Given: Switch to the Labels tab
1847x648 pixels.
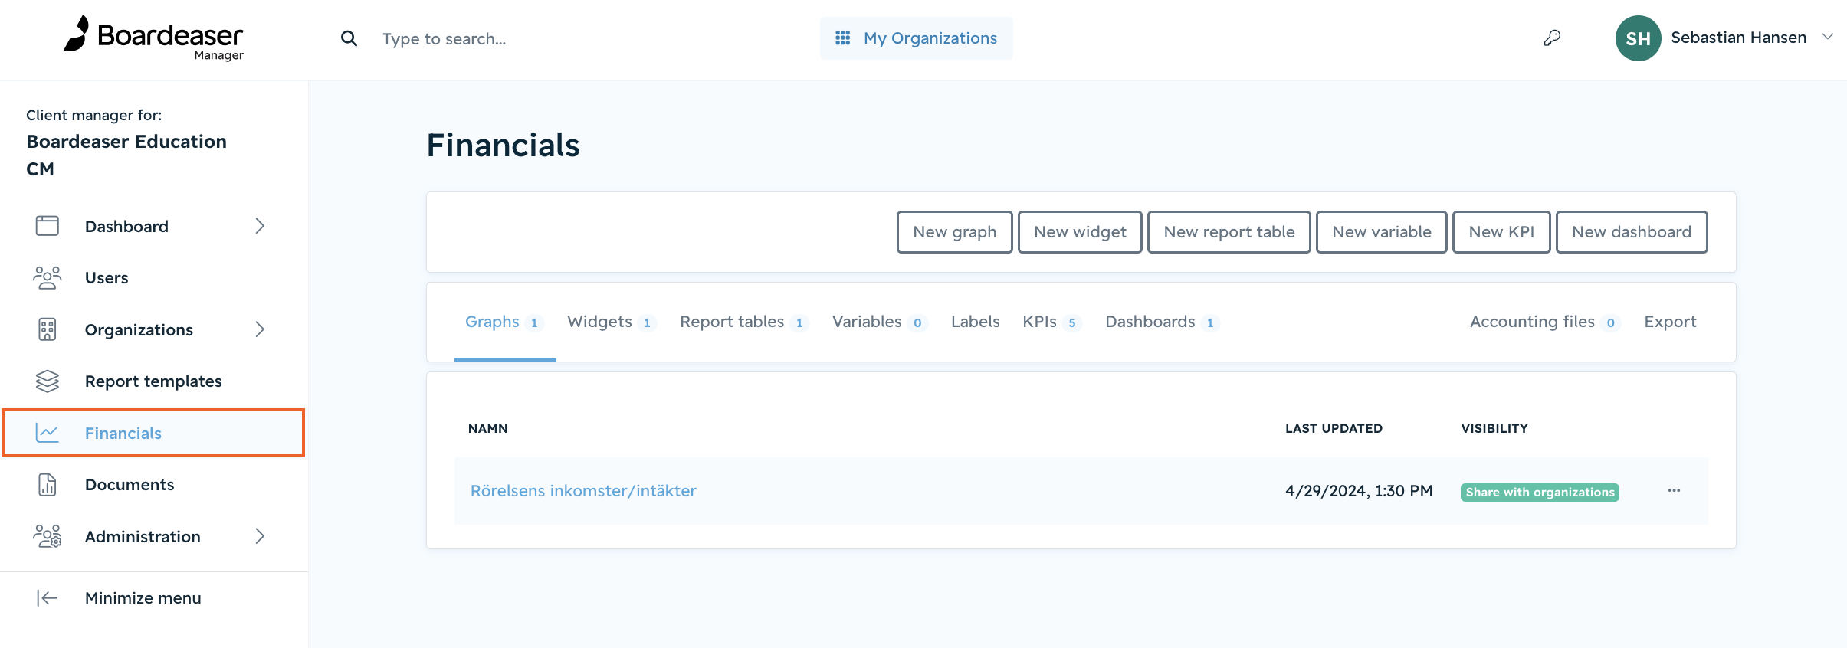Looking at the screenshot, I should pos(975,322).
